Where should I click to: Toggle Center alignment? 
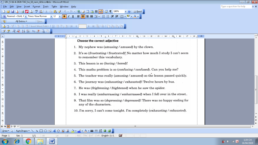pos(83,16)
